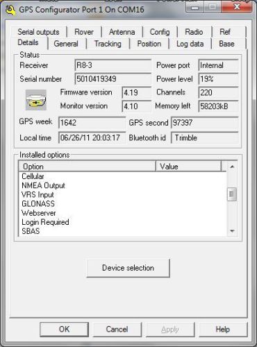Viewport: 257px width, 347px height.
Task: Click the Cancel button
Action: (x=117, y=329)
